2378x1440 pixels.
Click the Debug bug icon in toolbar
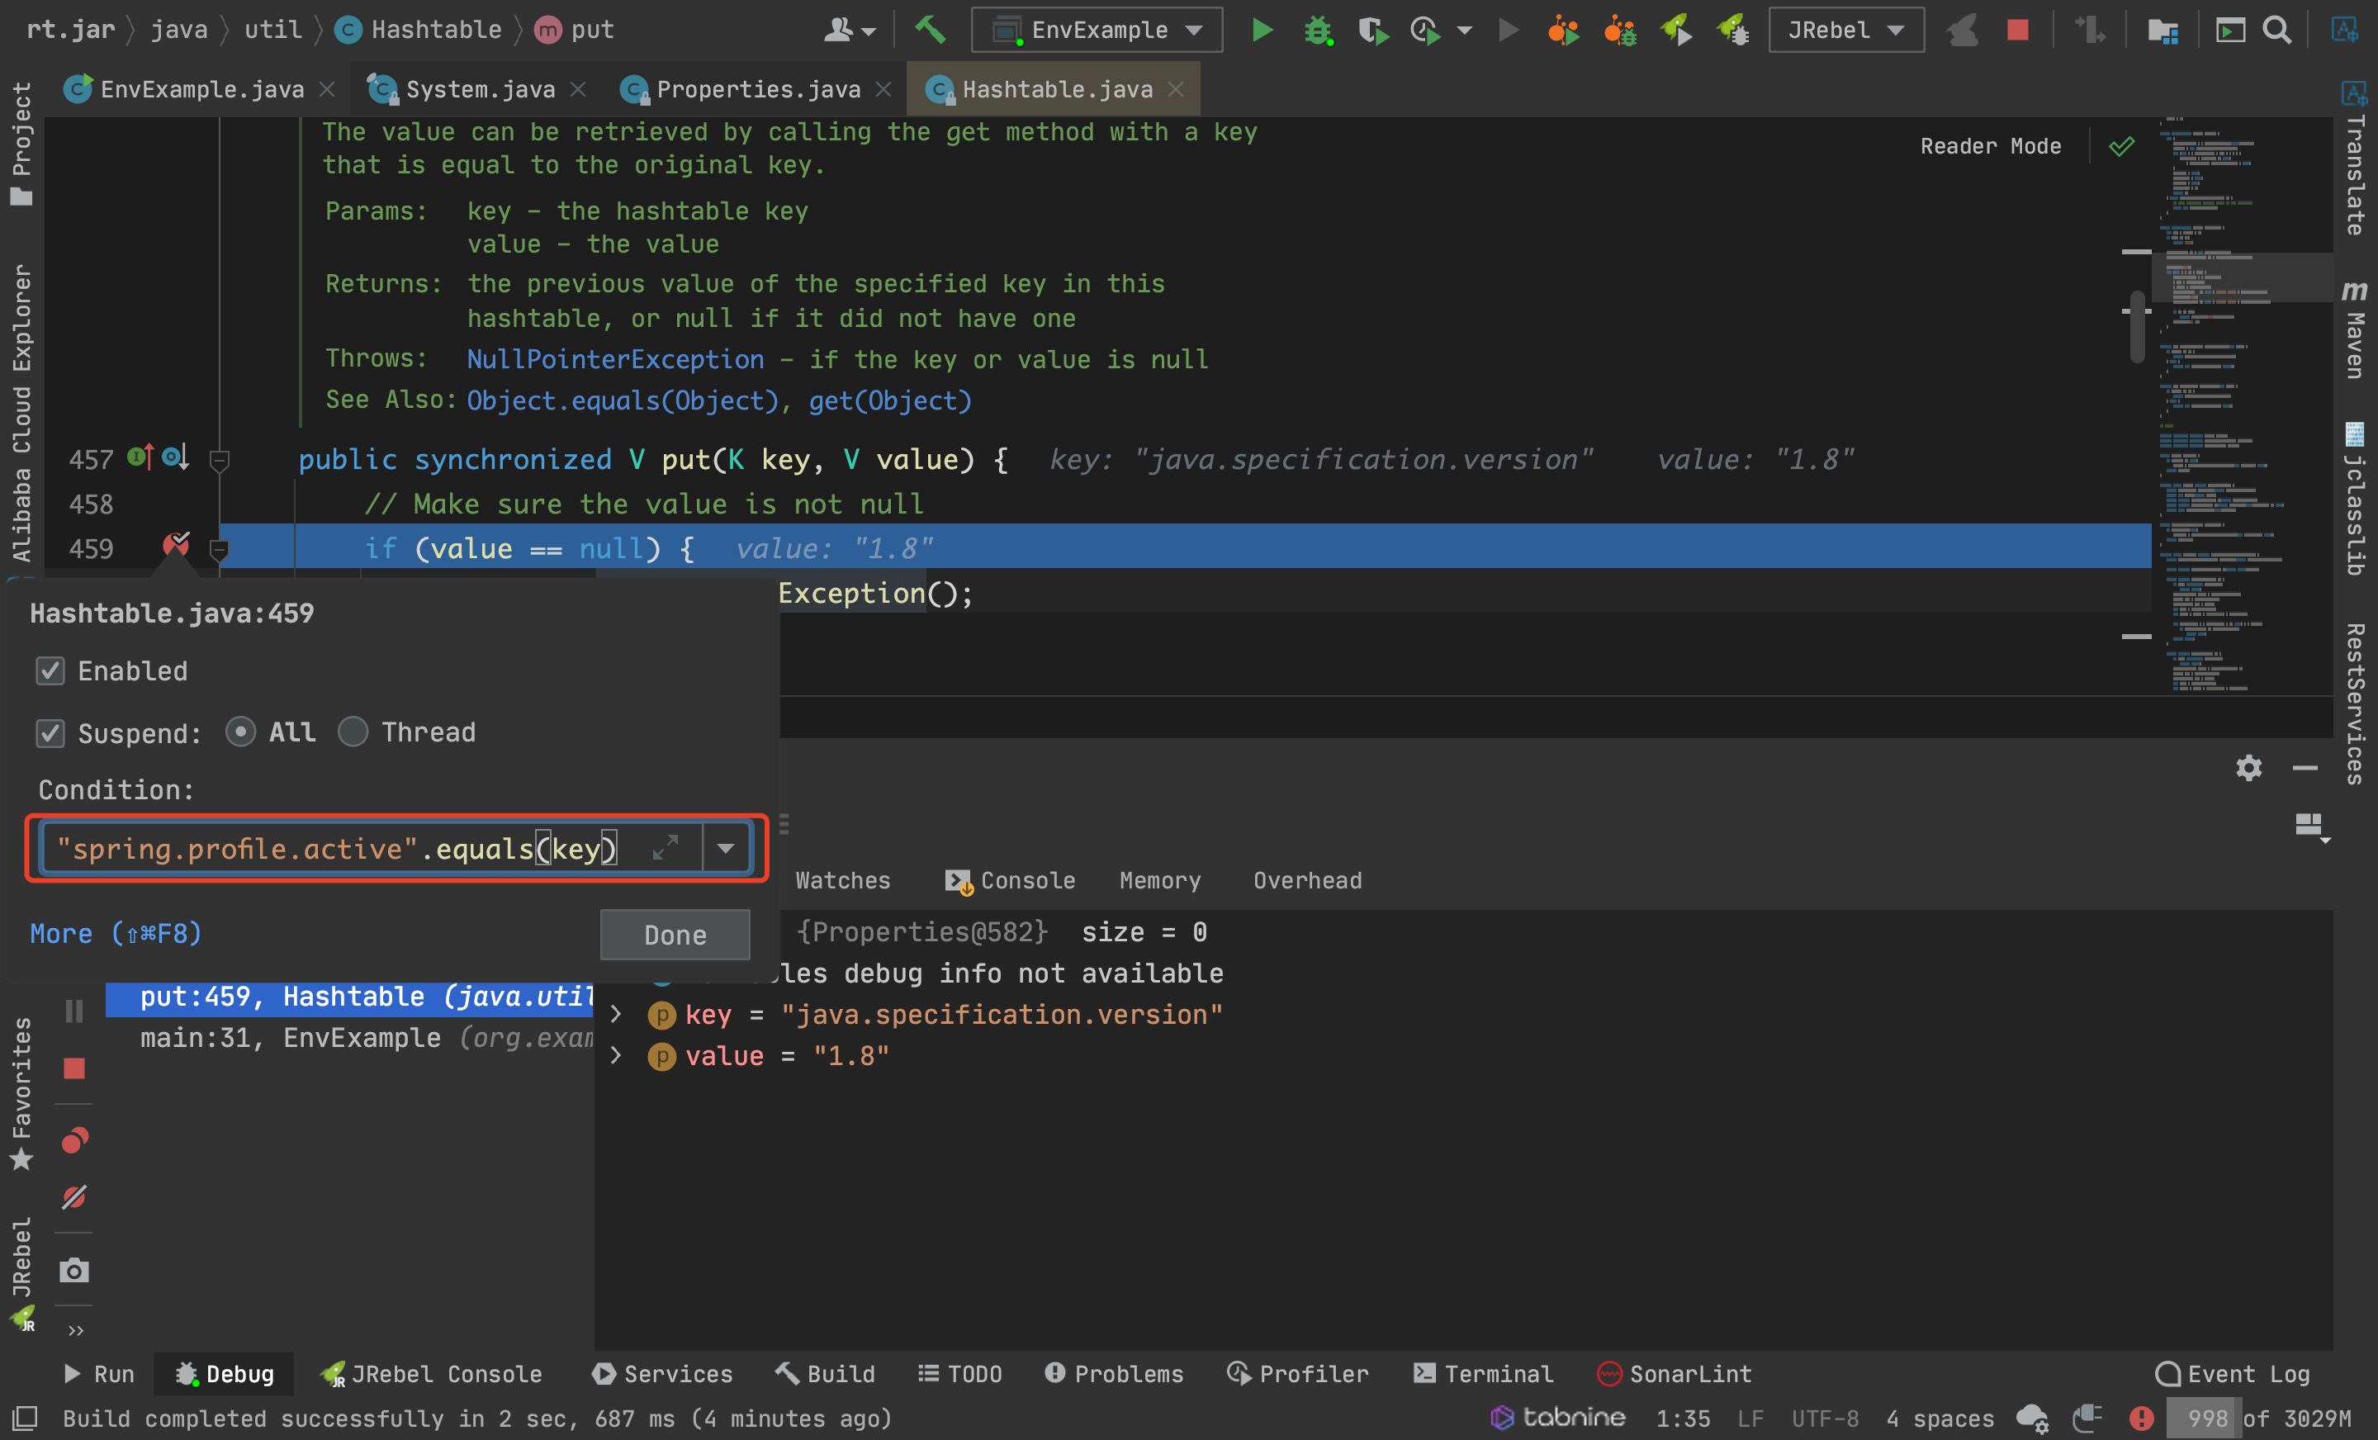pyautogui.click(x=1317, y=30)
